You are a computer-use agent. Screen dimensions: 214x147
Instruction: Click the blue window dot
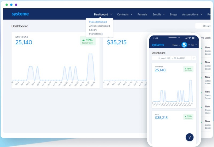click(x=11, y=5)
